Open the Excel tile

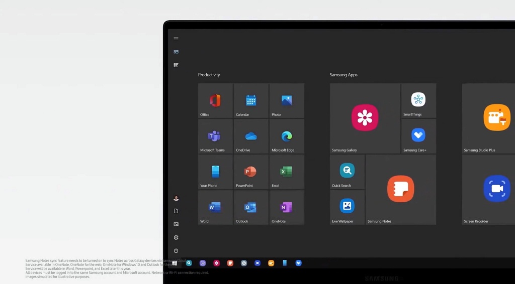tap(287, 172)
